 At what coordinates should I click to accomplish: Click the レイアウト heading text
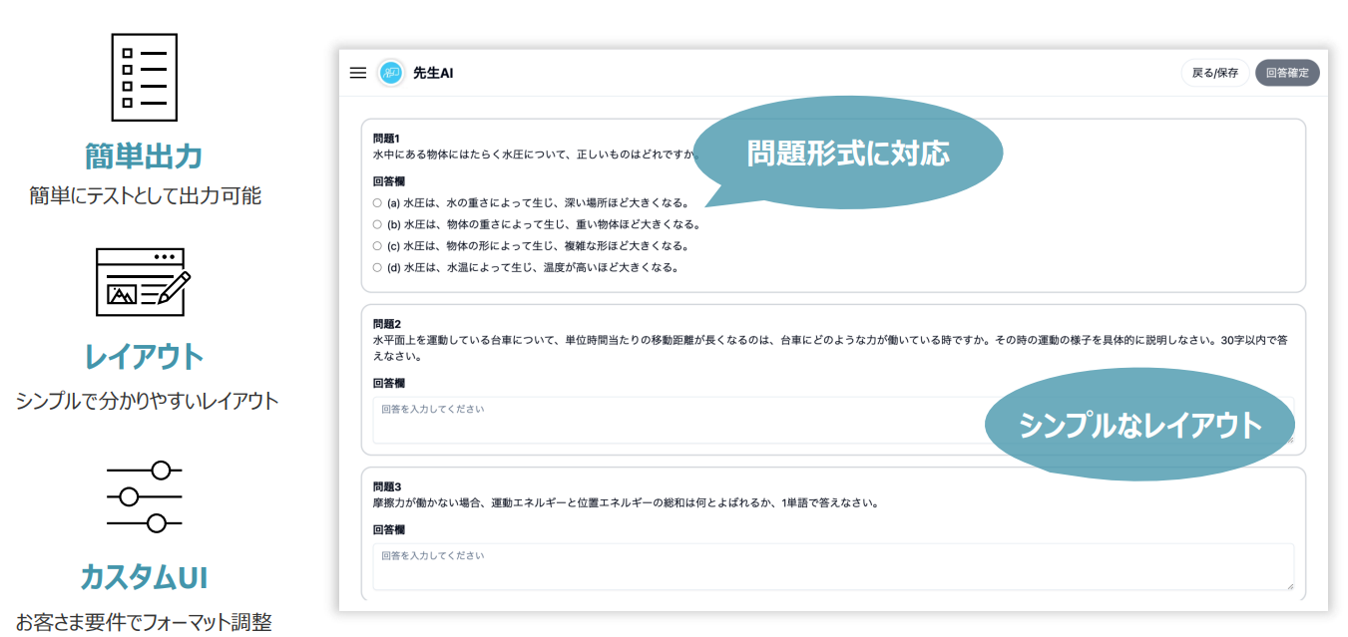click(x=144, y=356)
